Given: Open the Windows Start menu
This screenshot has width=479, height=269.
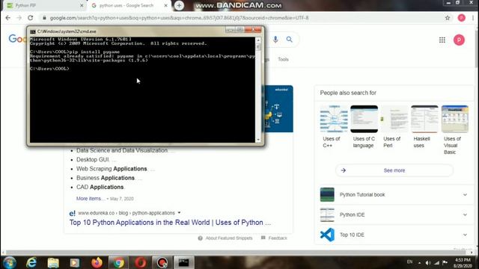Looking at the screenshot, I should click(x=10, y=262).
